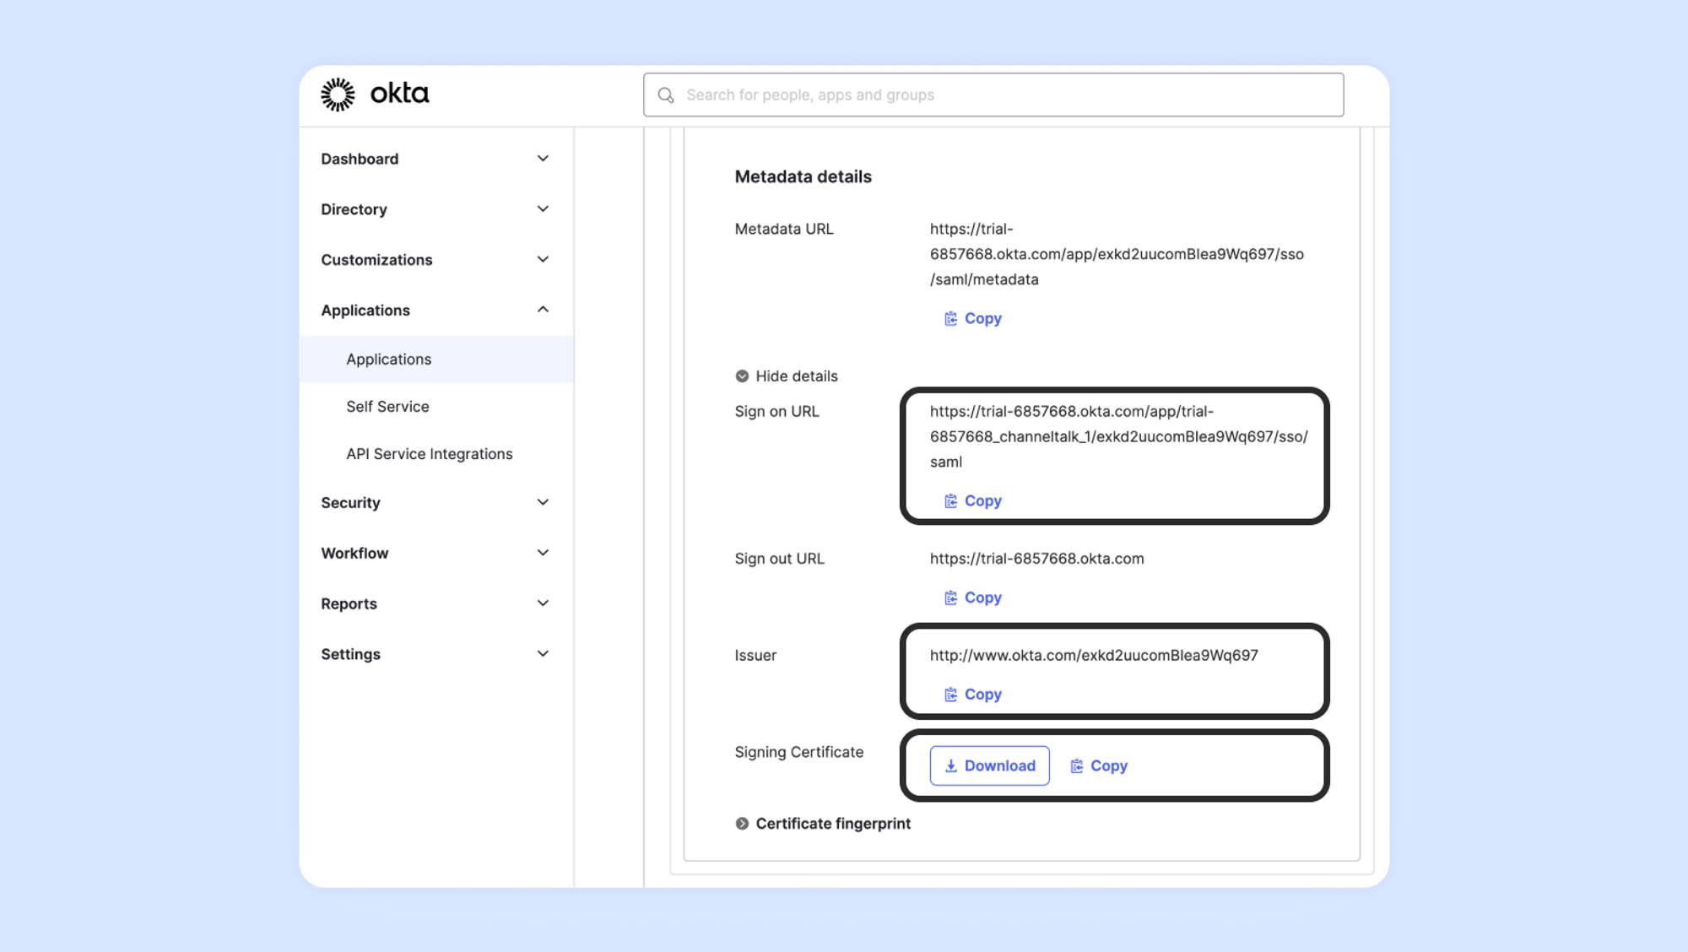Open the Self Service sidebar item

(387, 406)
